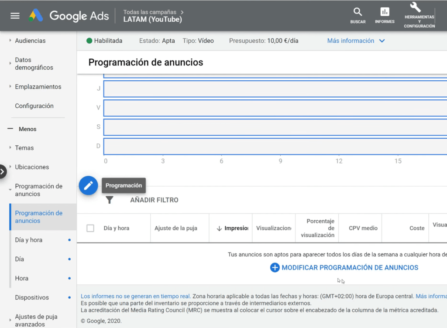Open Herramientas y Configuración

418,14
